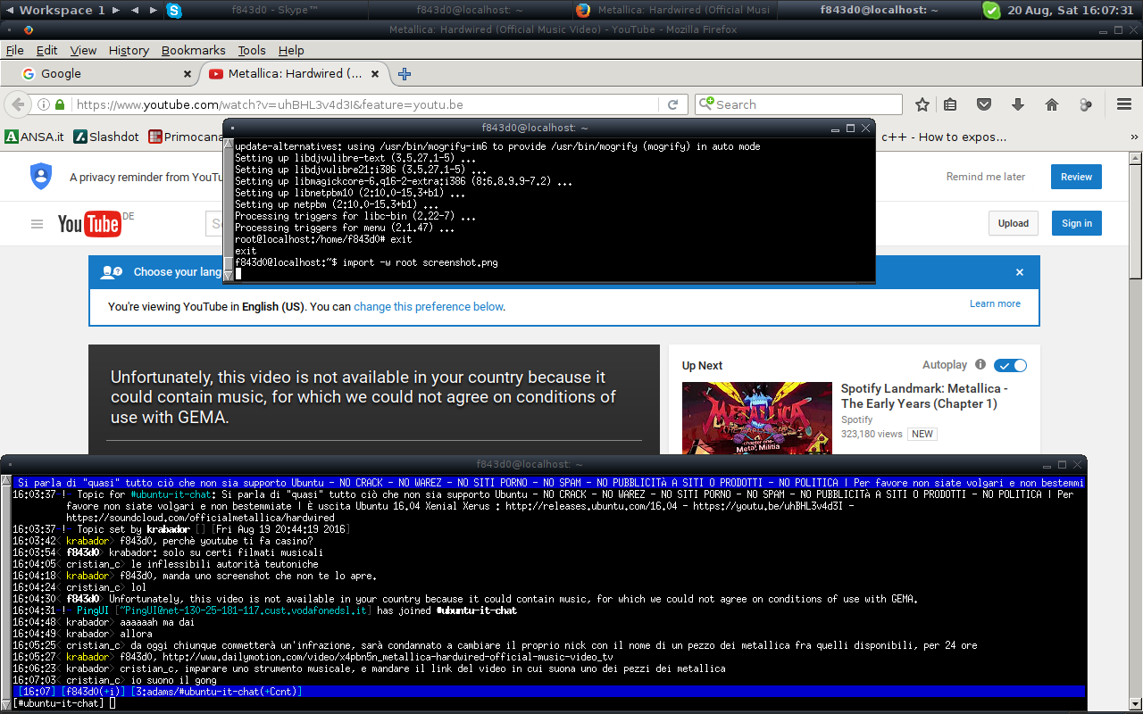
Task: Click the privacy shield icon on YouTube
Action: (x=41, y=176)
